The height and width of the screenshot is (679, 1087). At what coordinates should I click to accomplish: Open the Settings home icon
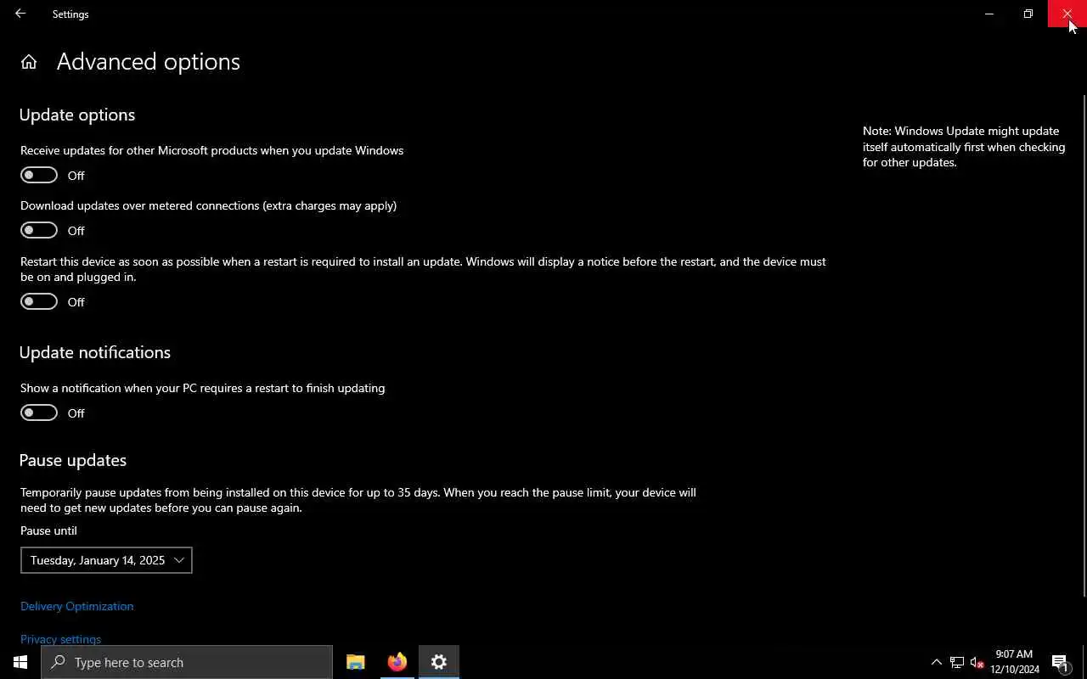tap(29, 62)
